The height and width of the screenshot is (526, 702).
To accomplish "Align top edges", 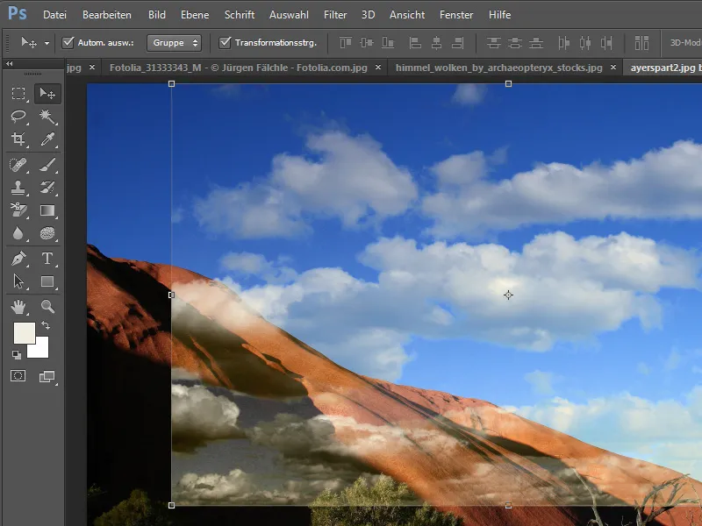I will [x=345, y=43].
